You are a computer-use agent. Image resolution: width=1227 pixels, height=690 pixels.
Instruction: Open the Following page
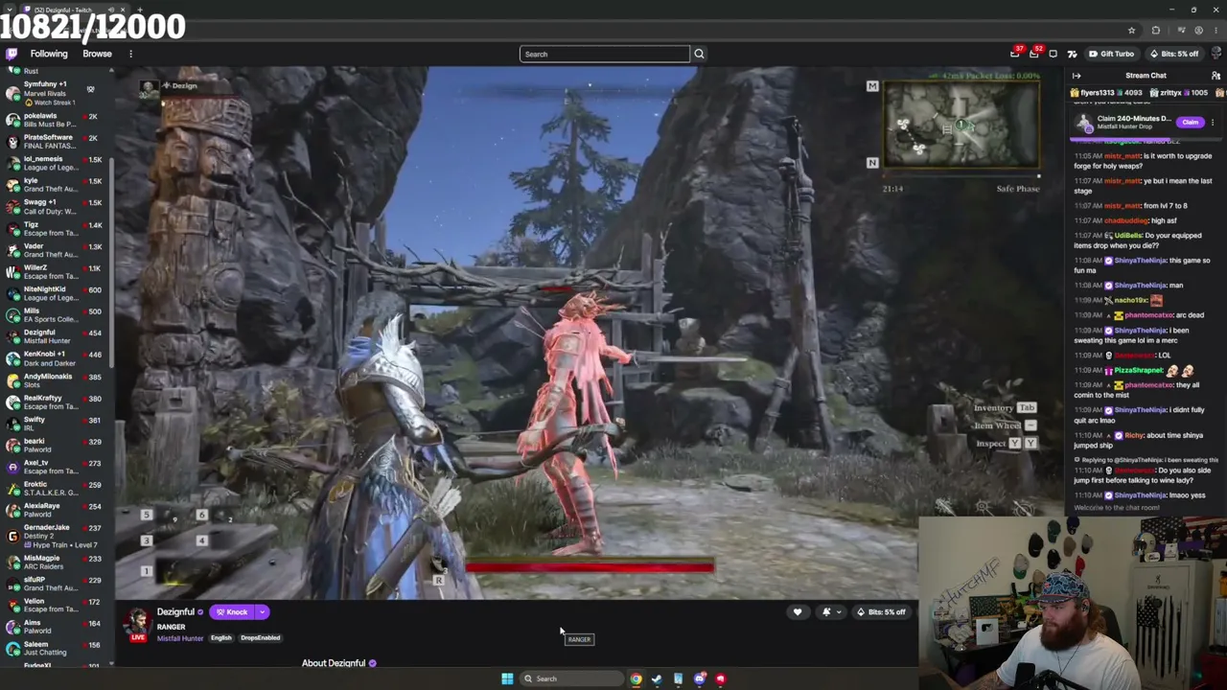pyautogui.click(x=49, y=54)
